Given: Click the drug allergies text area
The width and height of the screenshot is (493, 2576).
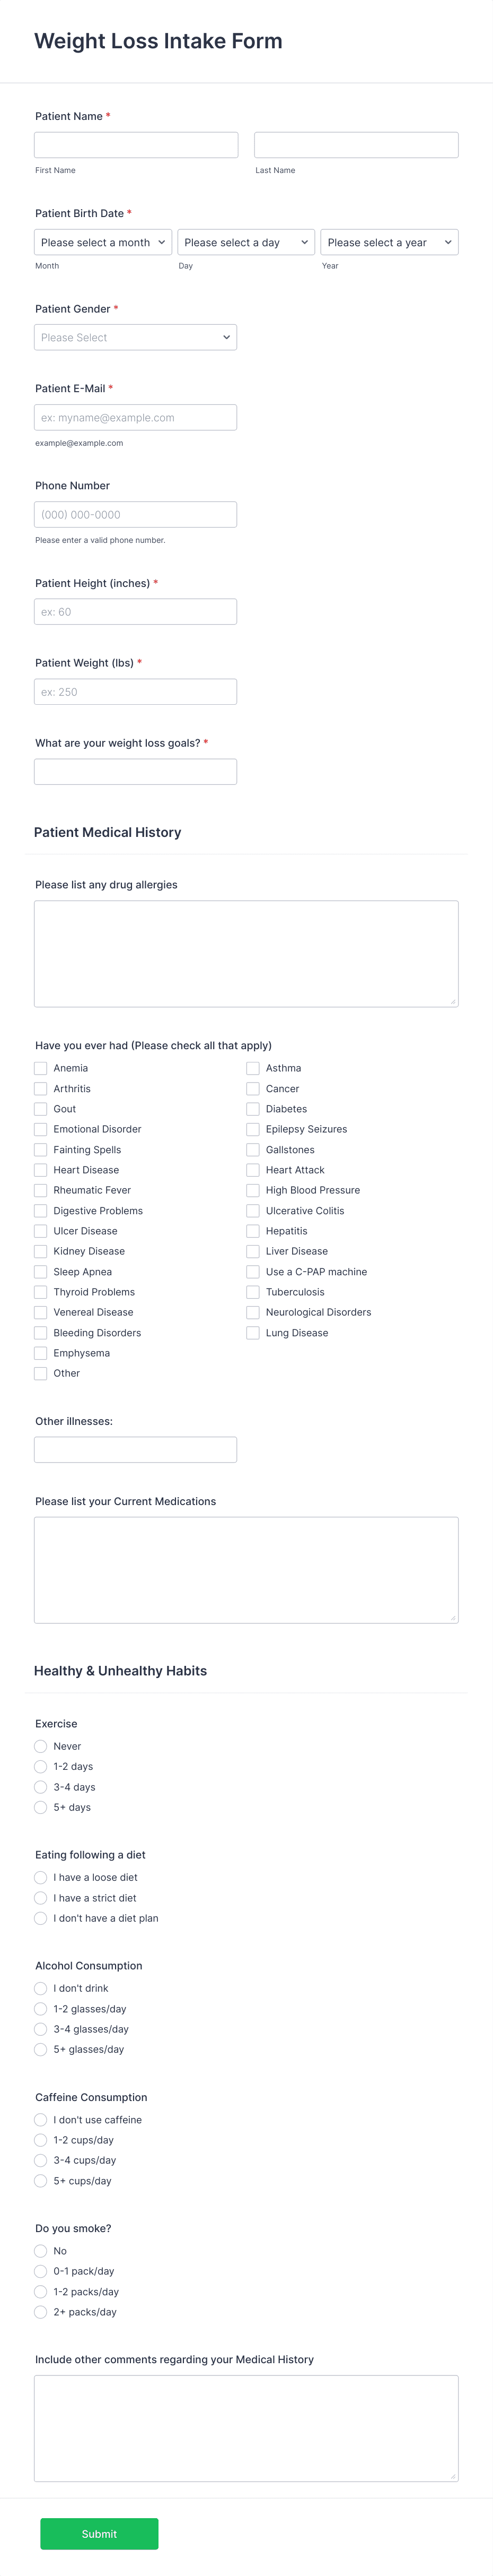Looking at the screenshot, I should point(247,954).
